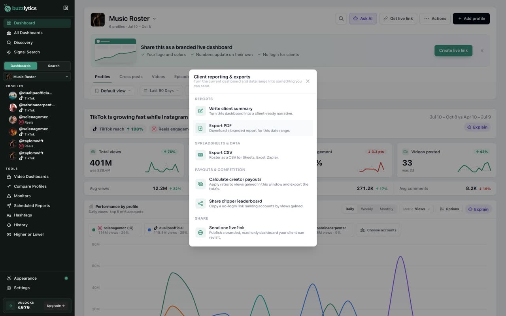
Task: Click the Send one live link globe icon
Action: (200, 232)
